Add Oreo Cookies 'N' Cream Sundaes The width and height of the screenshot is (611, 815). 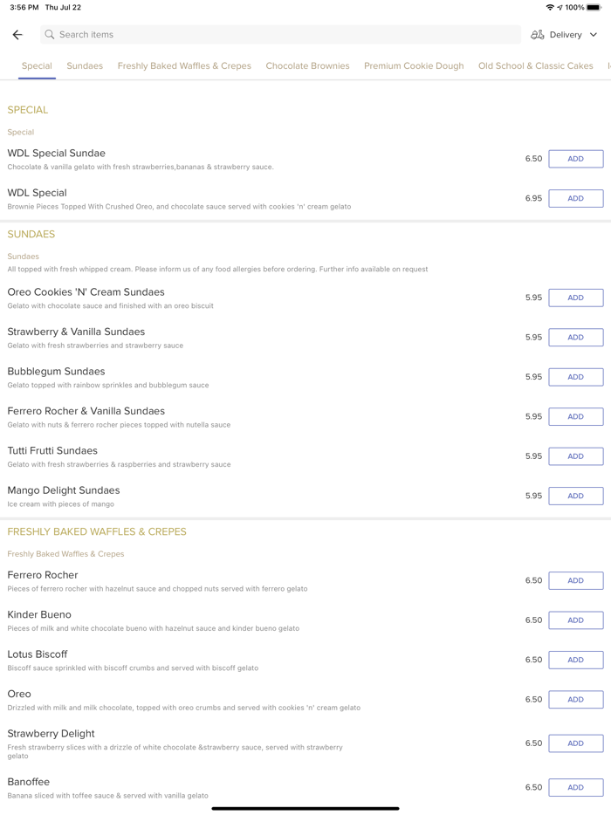(x=575, y=298)
